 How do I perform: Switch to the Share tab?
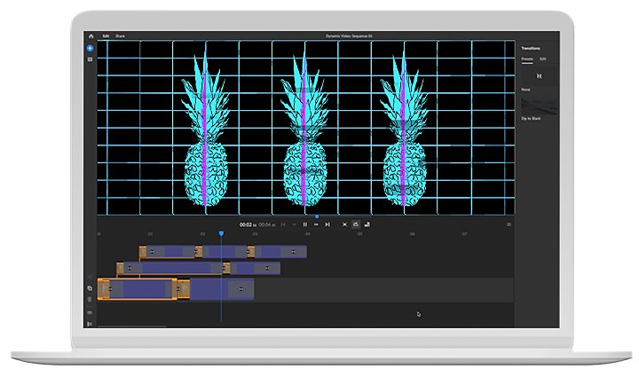pos(120,35)
